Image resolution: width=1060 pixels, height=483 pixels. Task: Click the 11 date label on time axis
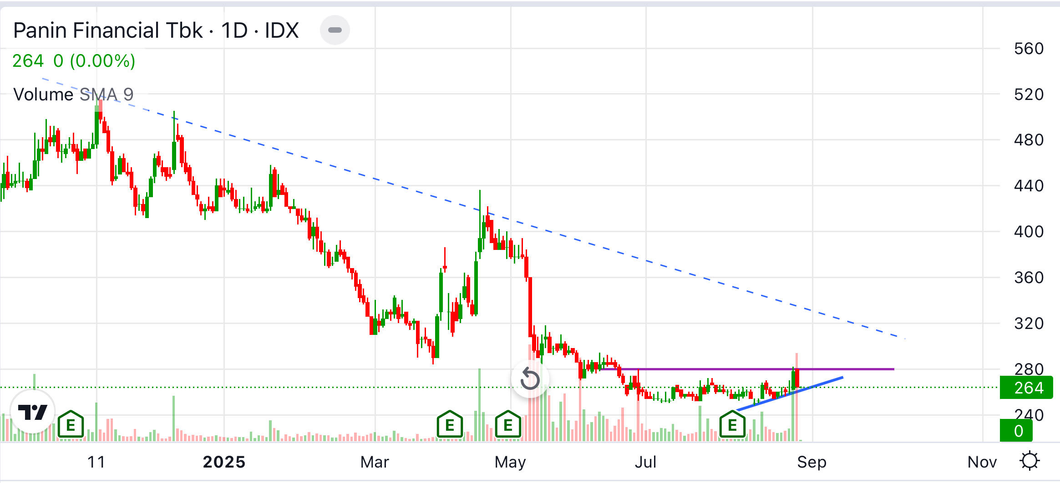96,462
